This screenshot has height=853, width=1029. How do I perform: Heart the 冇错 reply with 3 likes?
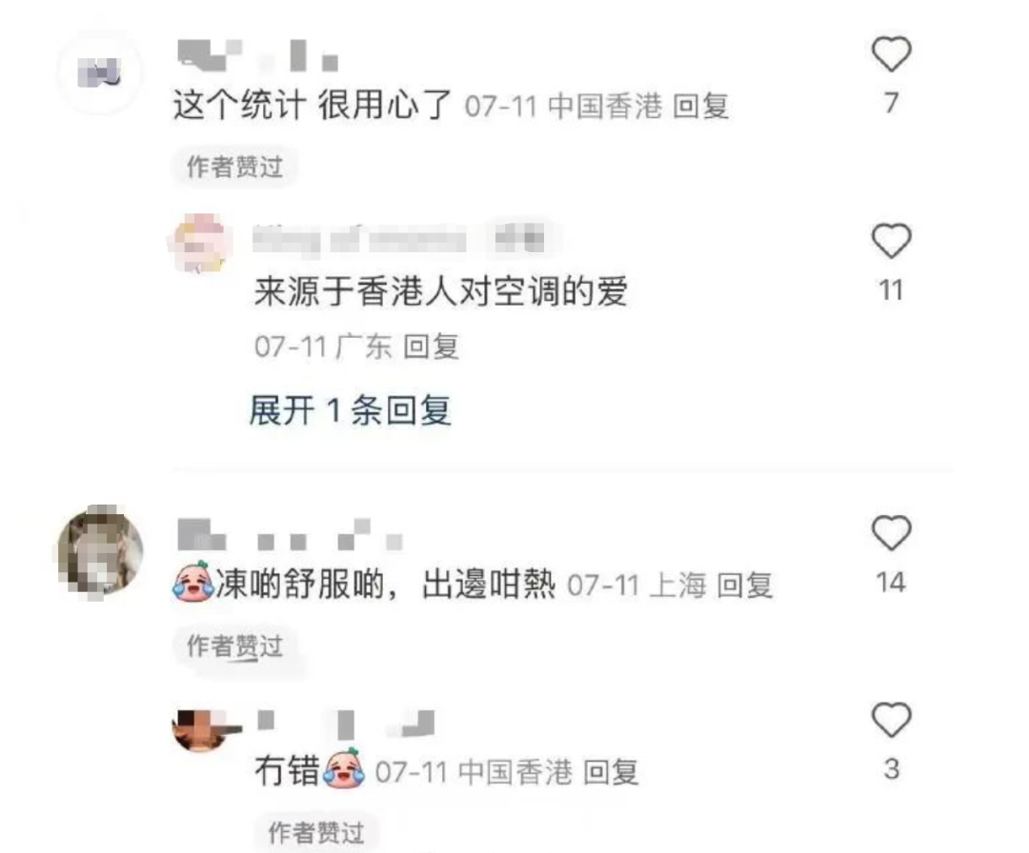click(x=891, y=720)
